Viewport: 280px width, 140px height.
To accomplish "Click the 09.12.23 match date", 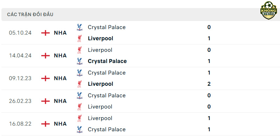I will (x=20, y=78).
